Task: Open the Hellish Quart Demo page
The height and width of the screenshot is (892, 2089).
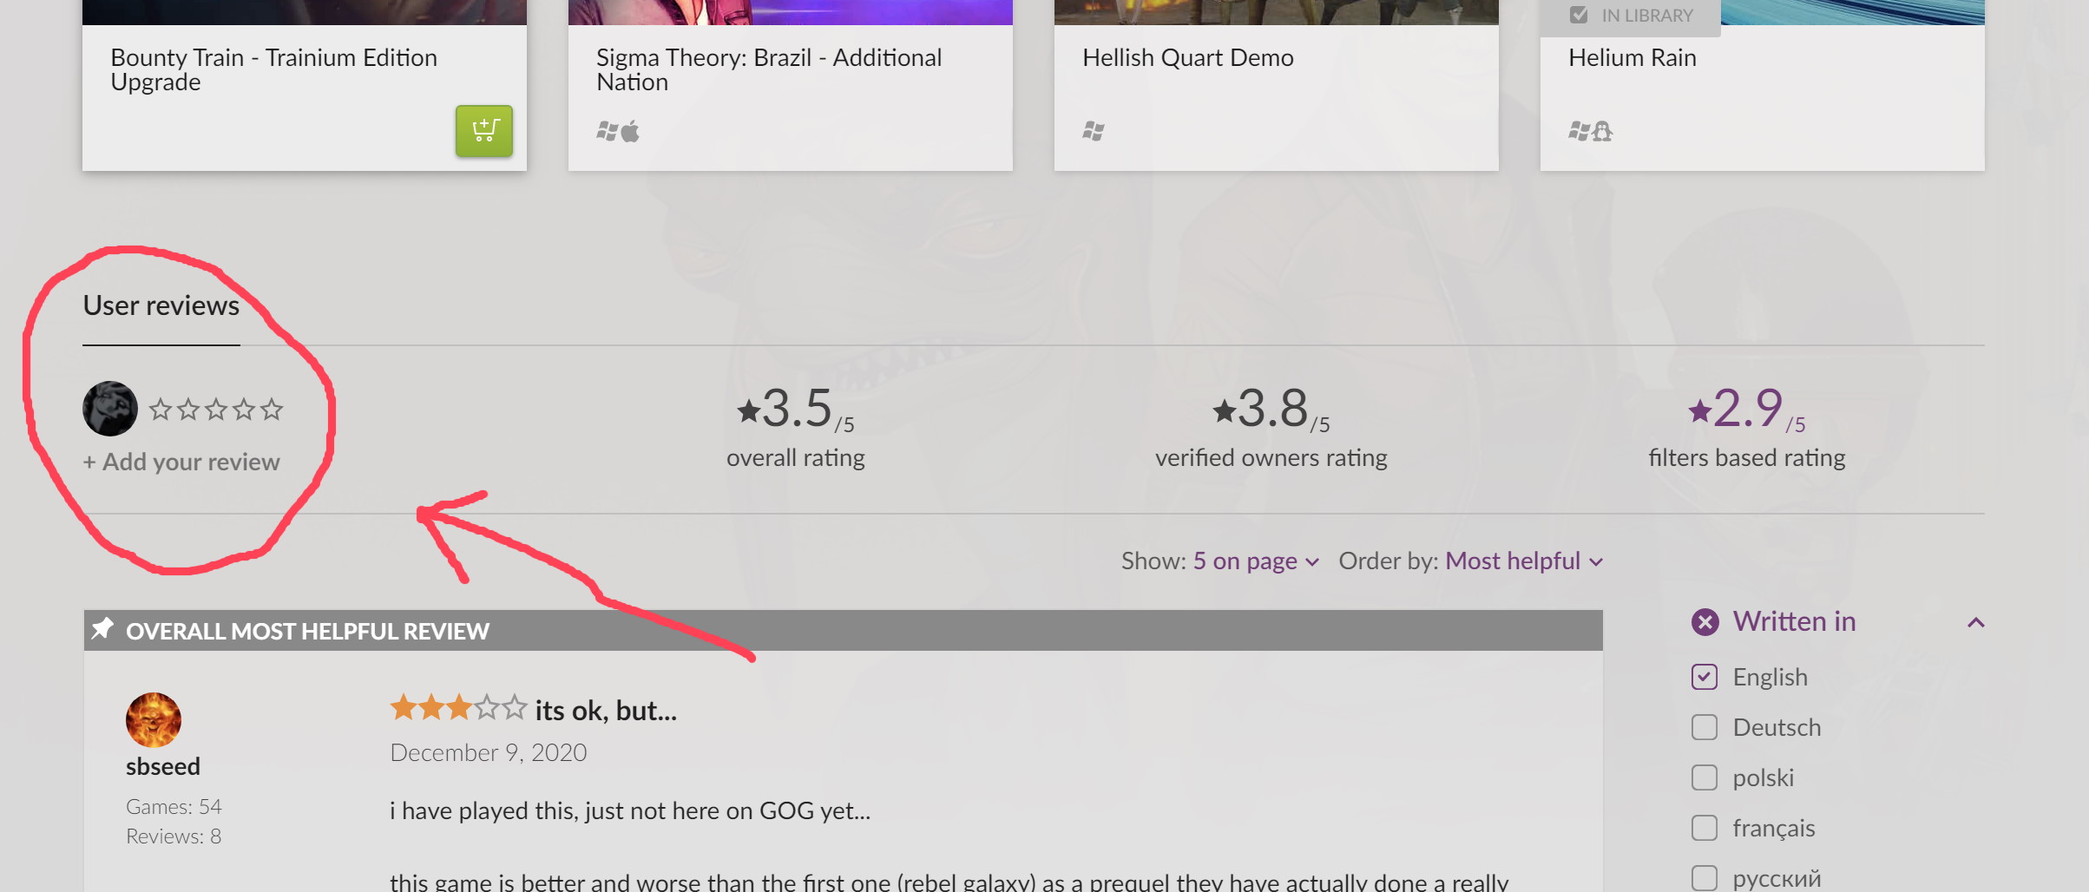Action: pos(1188,57)
